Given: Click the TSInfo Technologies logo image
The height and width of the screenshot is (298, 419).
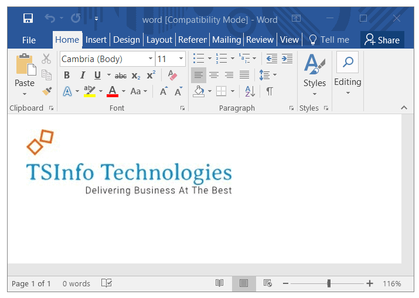Looking at the screenshot, I should point(129,163).
